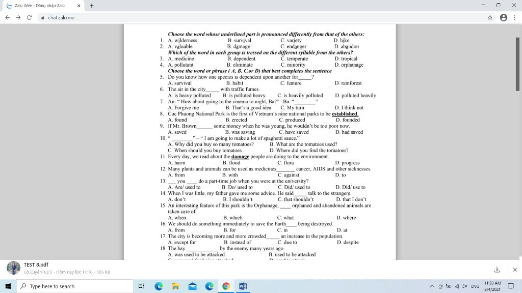The width and height of the screenshot is (522, 293).
Task: Open the clock showing 11:33 AM
Action: click(x=492, y=286)
